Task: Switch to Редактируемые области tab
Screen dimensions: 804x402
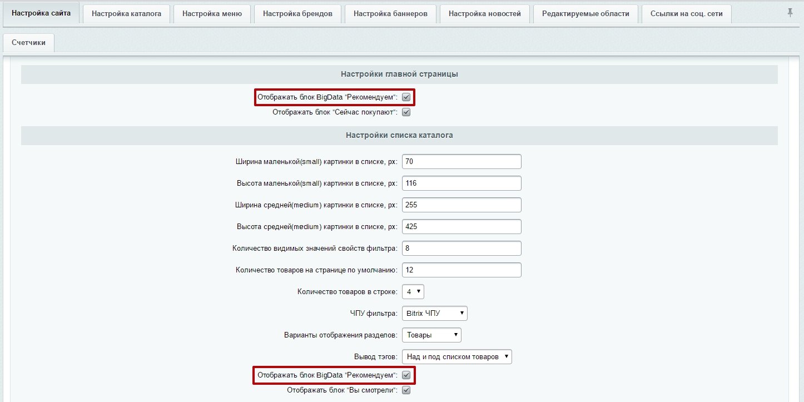Action: pyautogui.click(x=585, y=13)
